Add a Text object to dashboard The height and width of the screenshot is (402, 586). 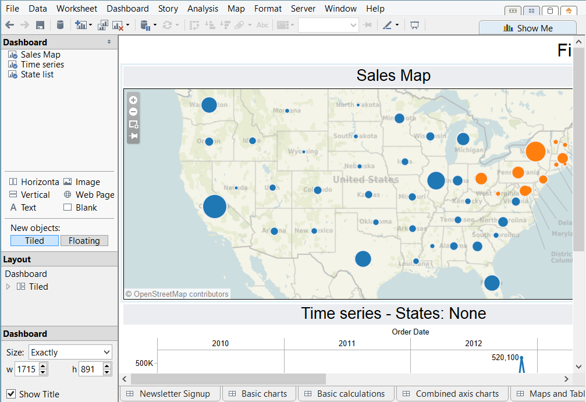point(23,207)
